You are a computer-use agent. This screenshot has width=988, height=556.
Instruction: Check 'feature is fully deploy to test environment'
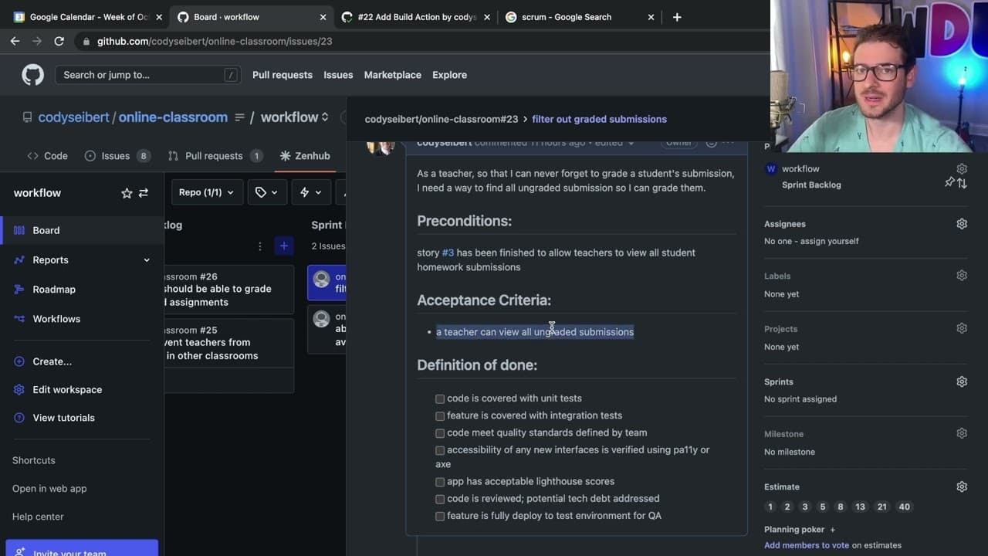click(x=440, y=516)
